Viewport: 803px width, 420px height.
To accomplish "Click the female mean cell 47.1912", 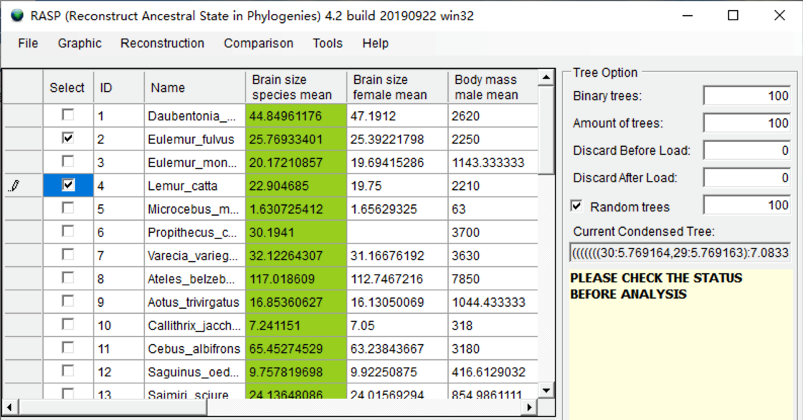I will pyautogui.click(x=397, y=116).
